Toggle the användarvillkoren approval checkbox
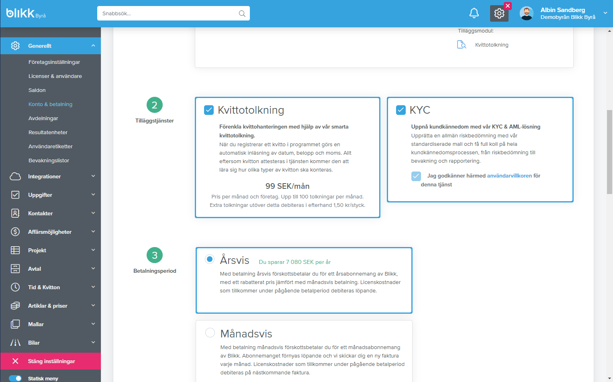613x382 pixels. click(x=416, y=176)
